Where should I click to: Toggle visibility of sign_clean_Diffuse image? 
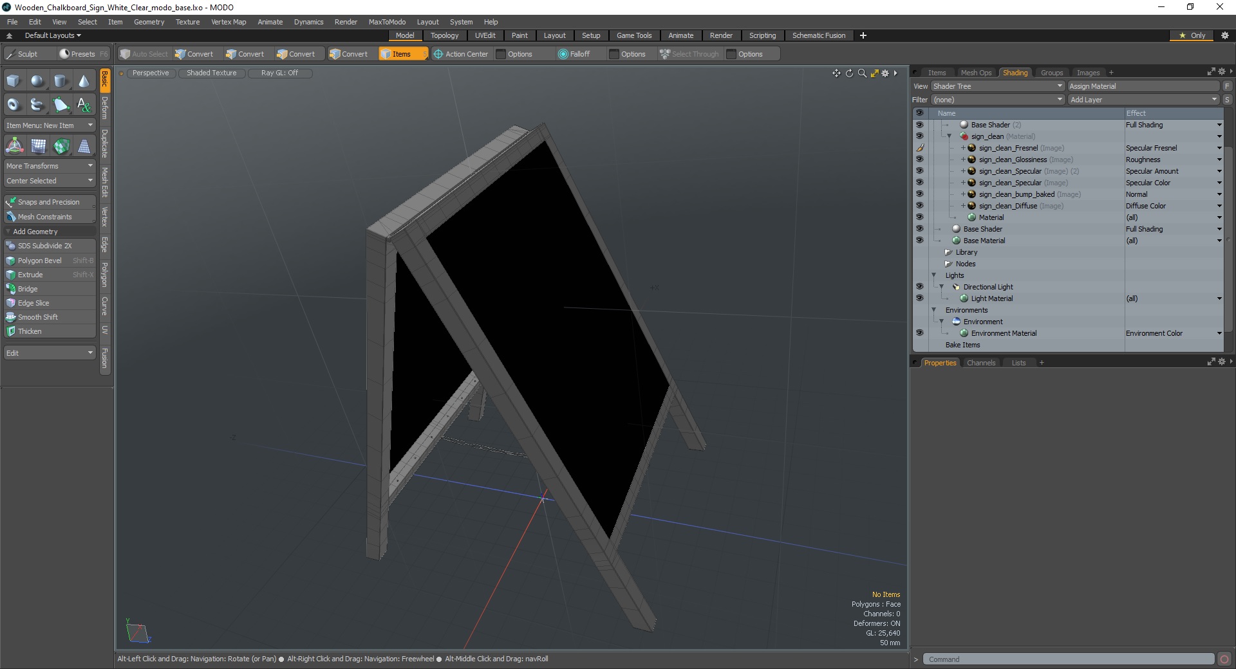tap(919, 206)
